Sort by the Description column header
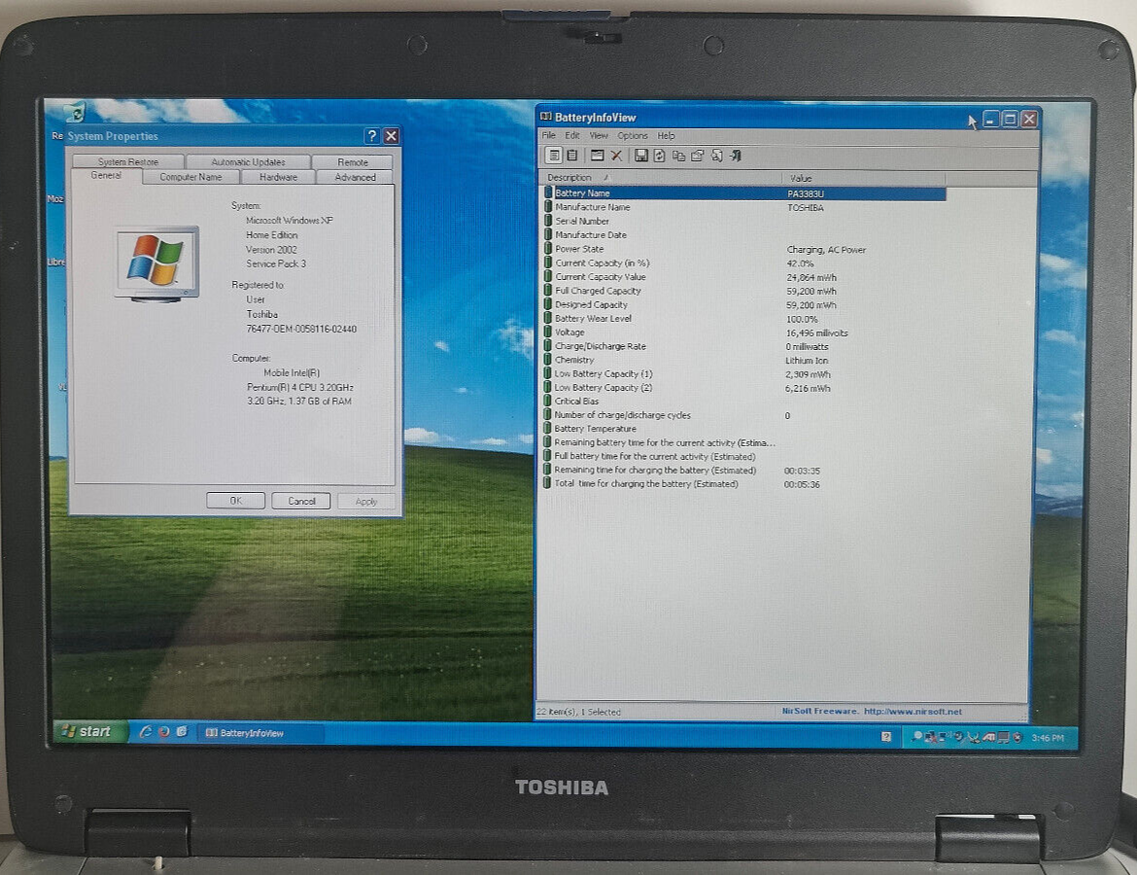 [x=660, y=178]
